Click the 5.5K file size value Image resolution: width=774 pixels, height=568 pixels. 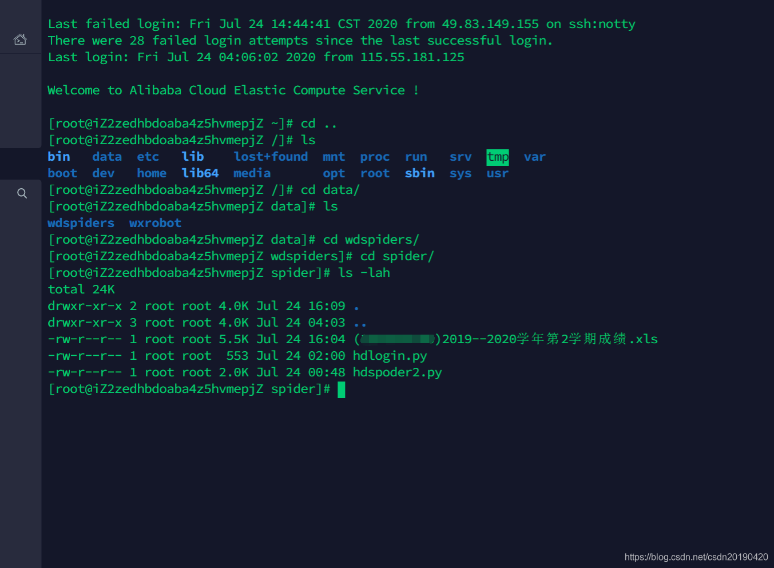click(x=233, y=339)
